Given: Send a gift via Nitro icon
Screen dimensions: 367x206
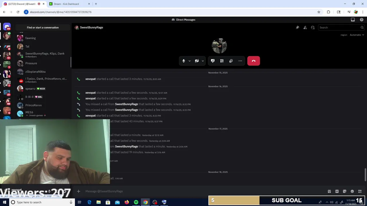Looking at the screenshot, I should point(329,191).
